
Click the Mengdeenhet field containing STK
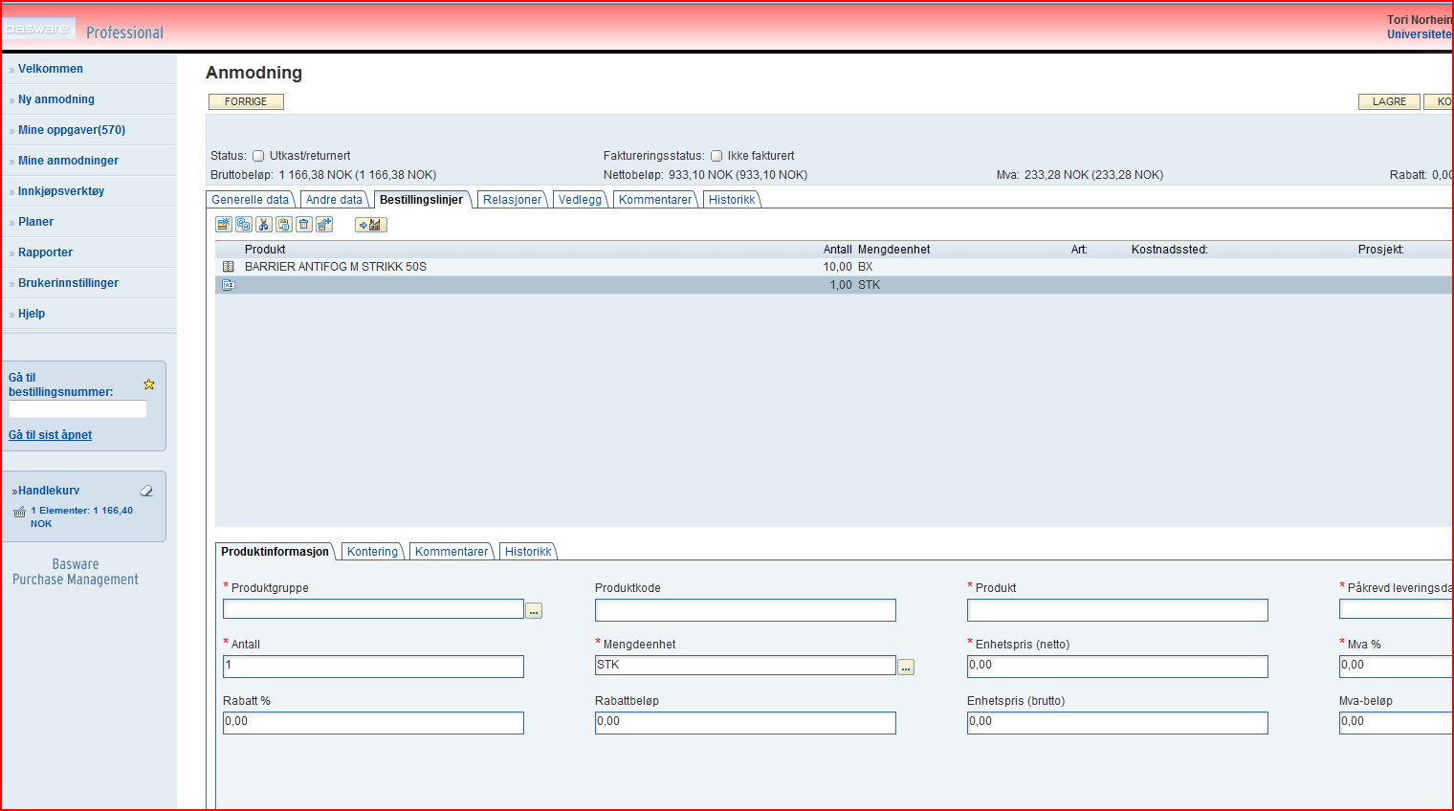click(745, 666)
